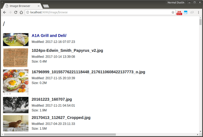Screen dimensions: 203x137
Task: Bookmark this page with the star icon
Action: tap(173, 12)
